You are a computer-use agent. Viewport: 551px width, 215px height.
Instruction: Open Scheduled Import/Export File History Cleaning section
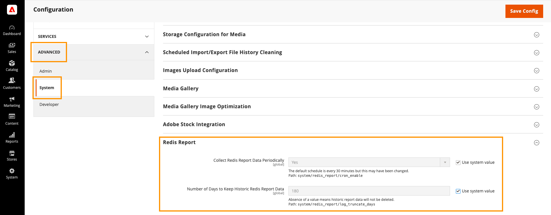tap(223, 52)
